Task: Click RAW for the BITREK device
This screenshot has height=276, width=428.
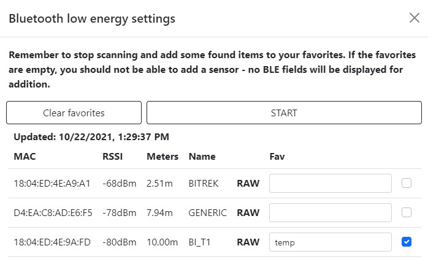Action: pyautogui.click(x=248, y=184)
